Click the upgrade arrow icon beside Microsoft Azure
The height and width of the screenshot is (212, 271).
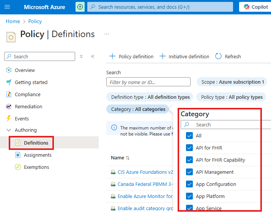(80, 7)
